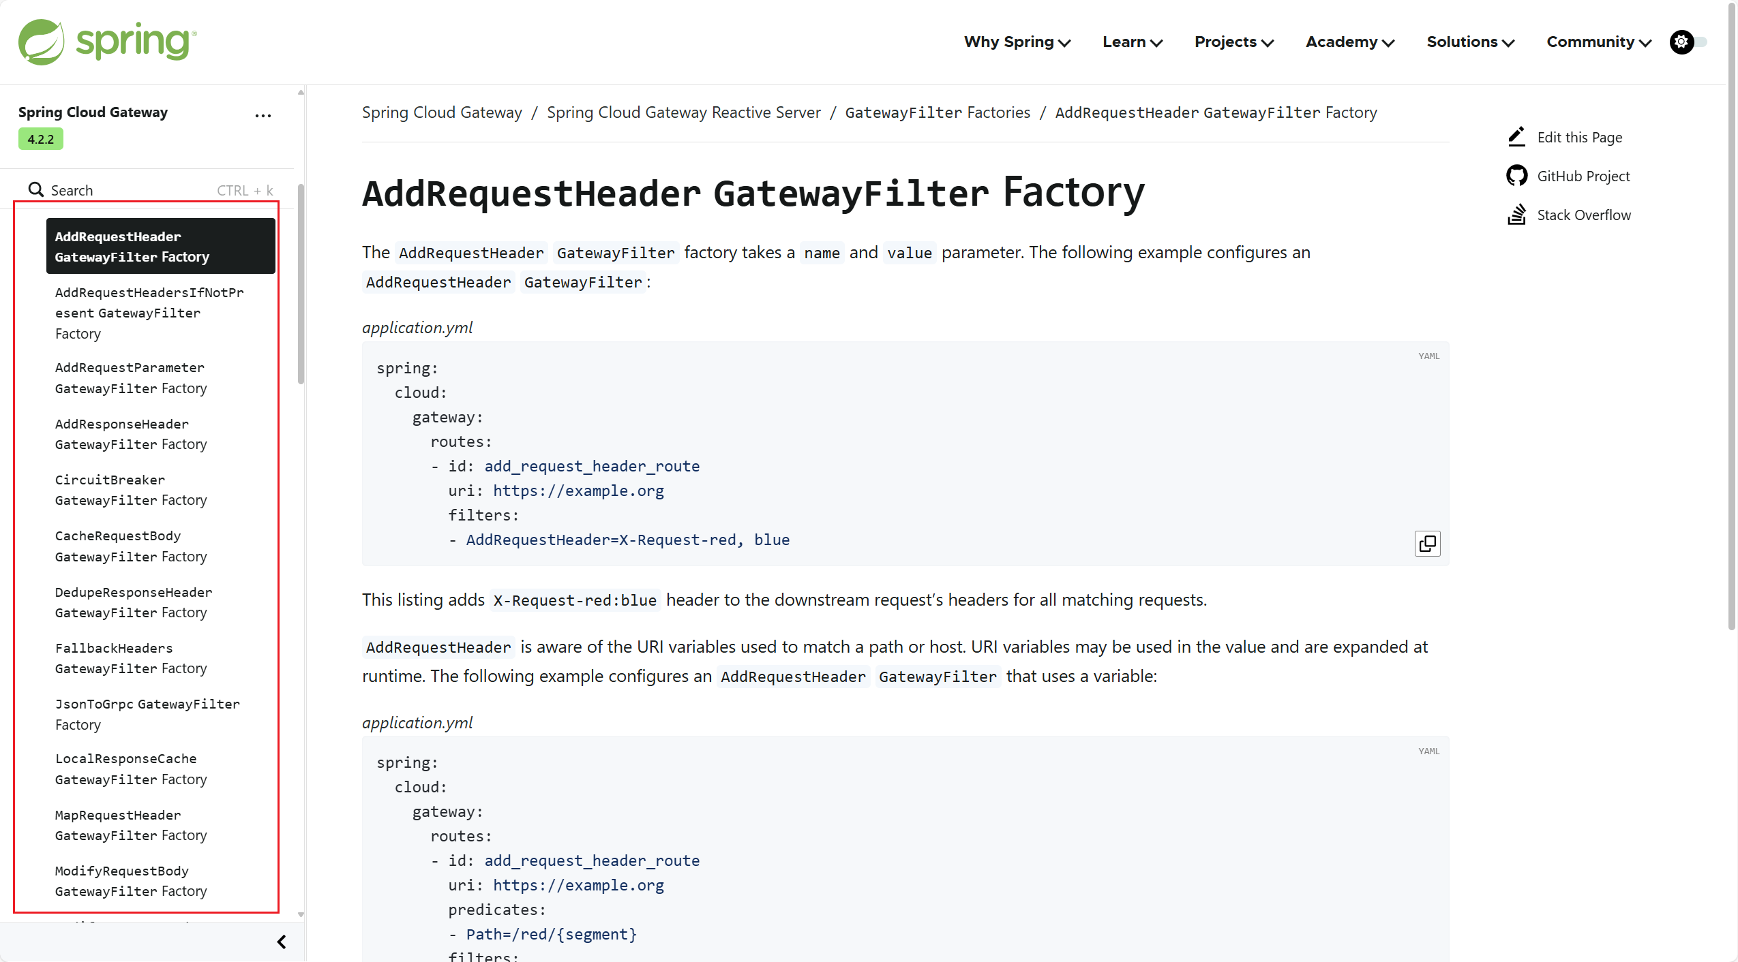The height and width of the screenshot is (962, 1738).
Task: Open the GatewayFilter Factories breadcrumb link
Action: [938, 112]
